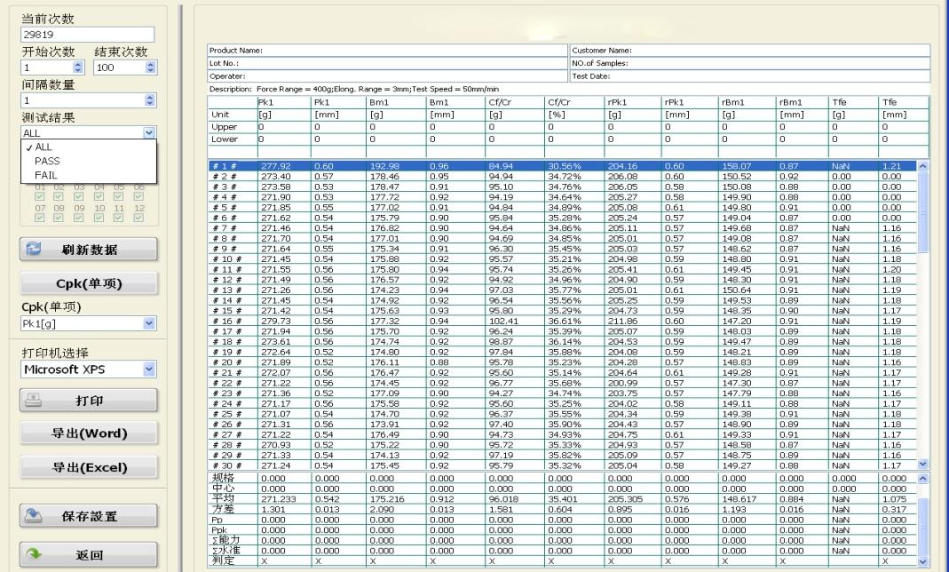Image resolution: width=949 pixels, height=572 pixels.
Task: Click data table scrollbar up arrow
Action: tap(923, 166)
